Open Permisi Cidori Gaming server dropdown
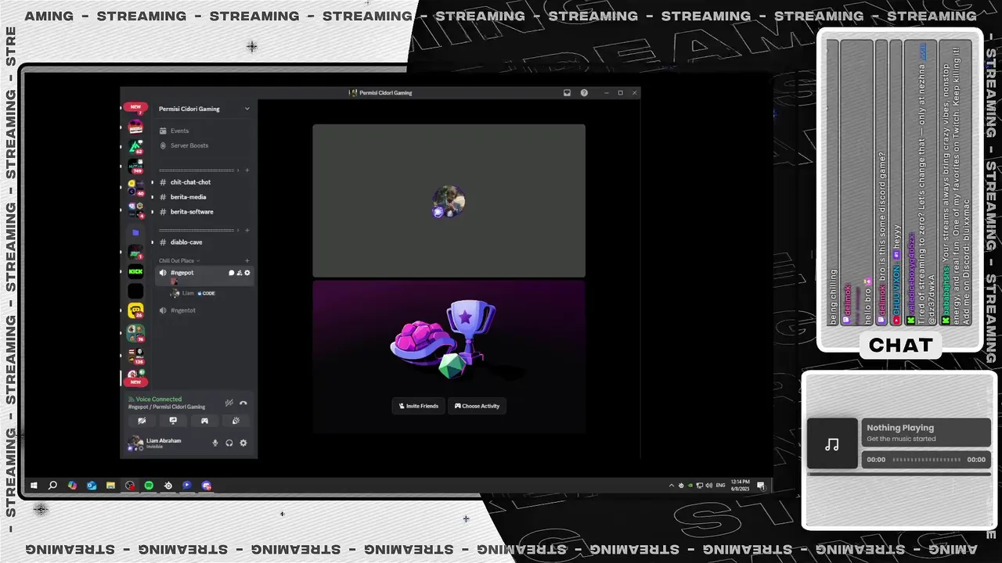 (x=247, y=109)
